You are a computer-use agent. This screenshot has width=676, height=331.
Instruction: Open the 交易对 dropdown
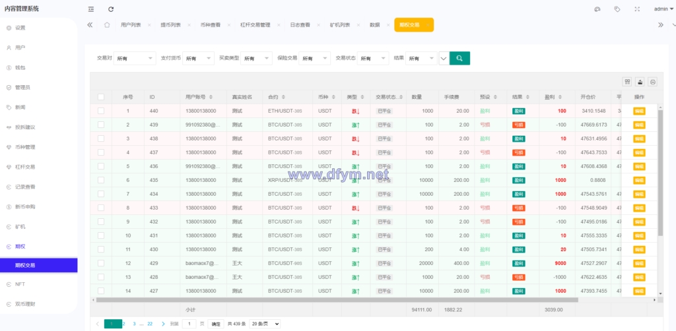tap(135, 58)
